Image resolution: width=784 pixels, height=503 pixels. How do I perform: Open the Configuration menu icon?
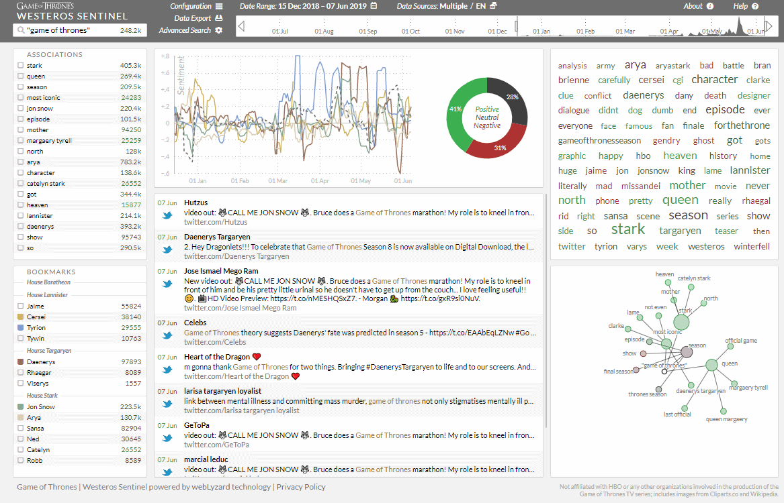[218, 7]
